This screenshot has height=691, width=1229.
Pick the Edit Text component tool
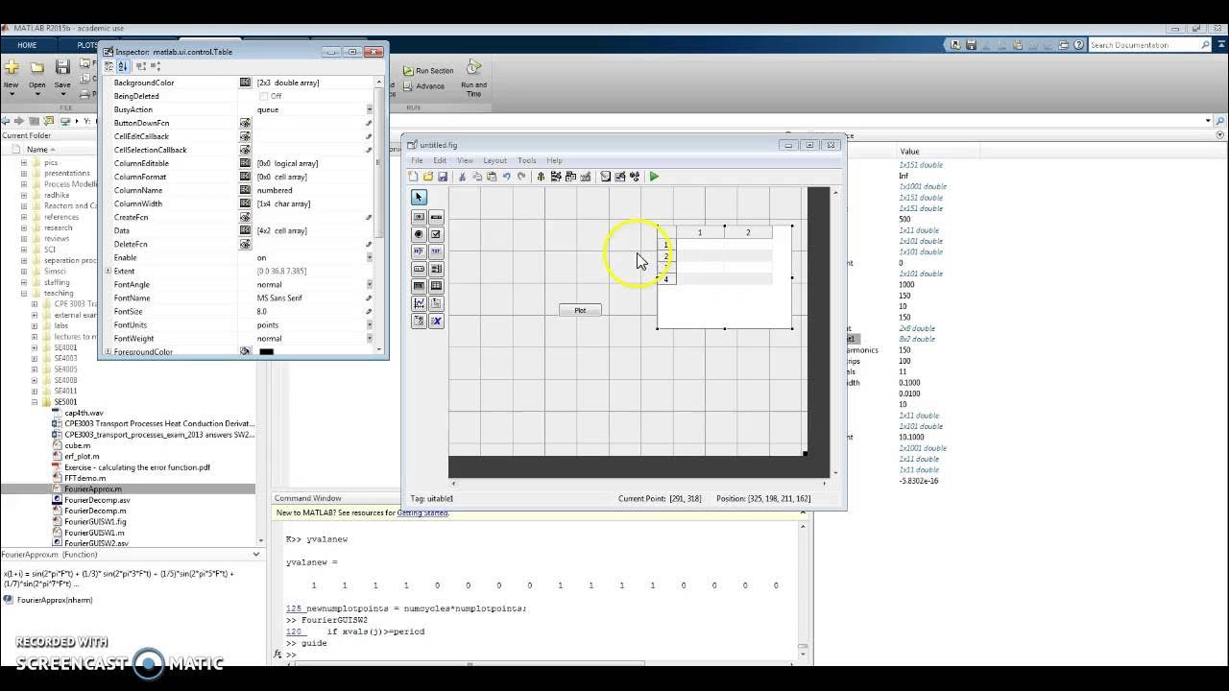[x=419, y=251]
